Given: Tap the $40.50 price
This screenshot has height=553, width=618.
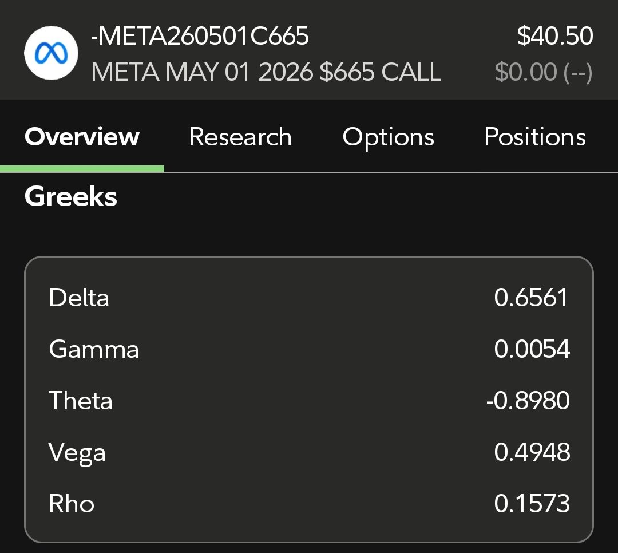Looking at the screenshot, I should (555, 36).
